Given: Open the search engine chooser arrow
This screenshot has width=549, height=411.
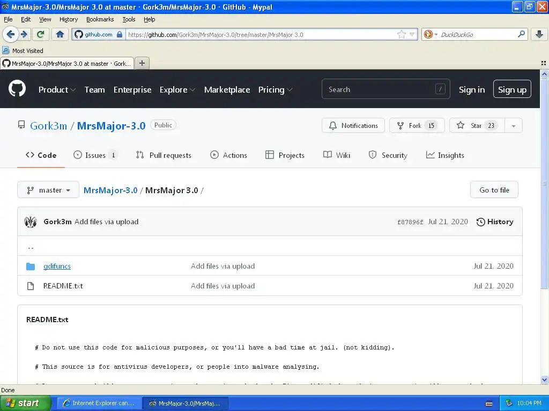Looking at the screenshot, I should [436, 34].
